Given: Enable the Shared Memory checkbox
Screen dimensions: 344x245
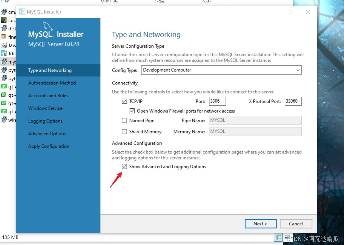Looking at the screenshot, I should pos(124,132).
